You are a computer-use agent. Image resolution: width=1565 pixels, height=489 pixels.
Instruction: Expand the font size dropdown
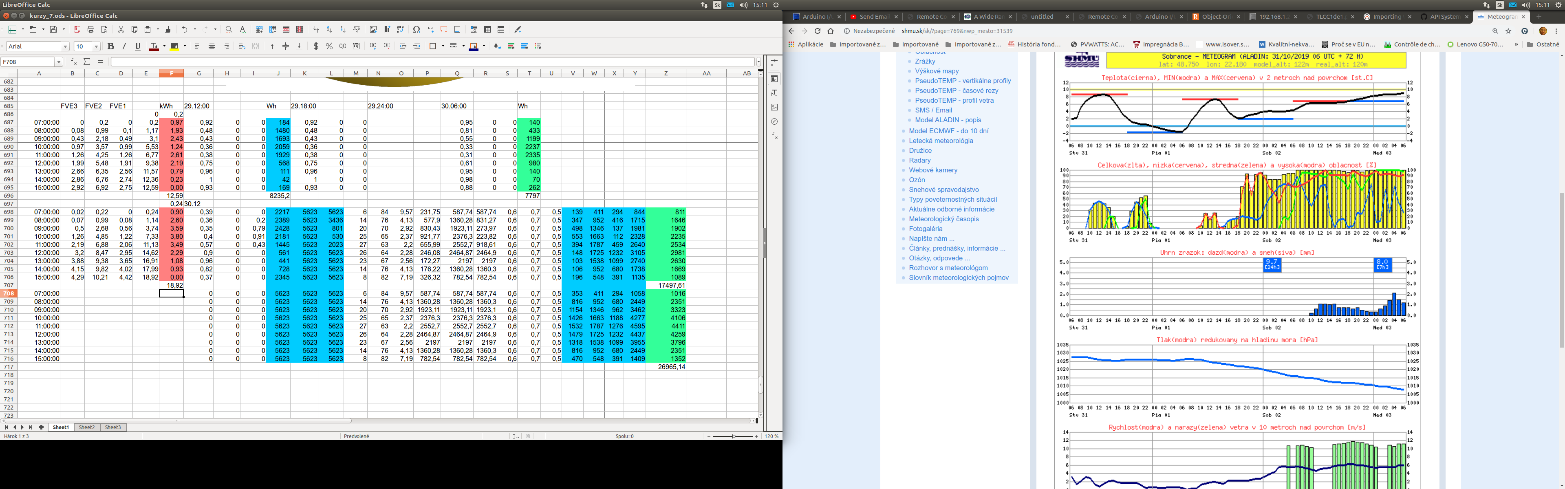click(96, 47)
